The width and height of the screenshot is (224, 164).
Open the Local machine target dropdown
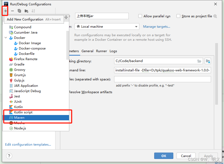107,27
